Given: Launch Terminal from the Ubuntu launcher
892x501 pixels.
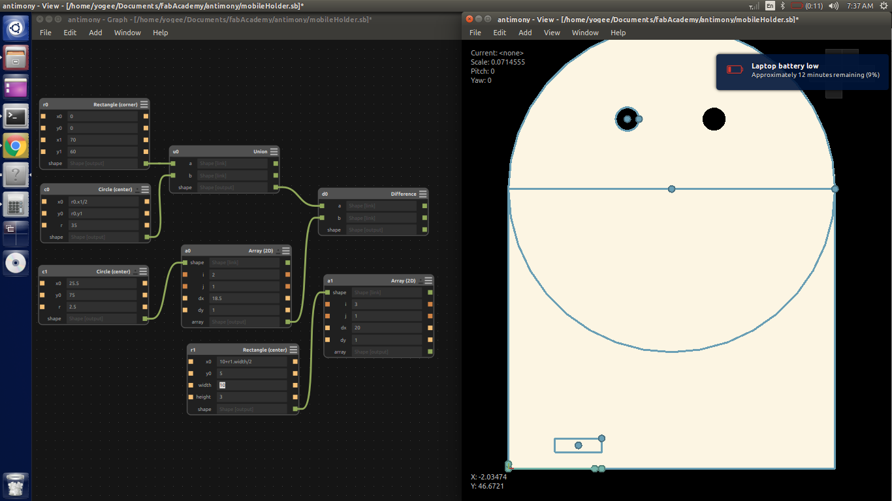Looking at the screenshot, I should (x=16, y=116).
